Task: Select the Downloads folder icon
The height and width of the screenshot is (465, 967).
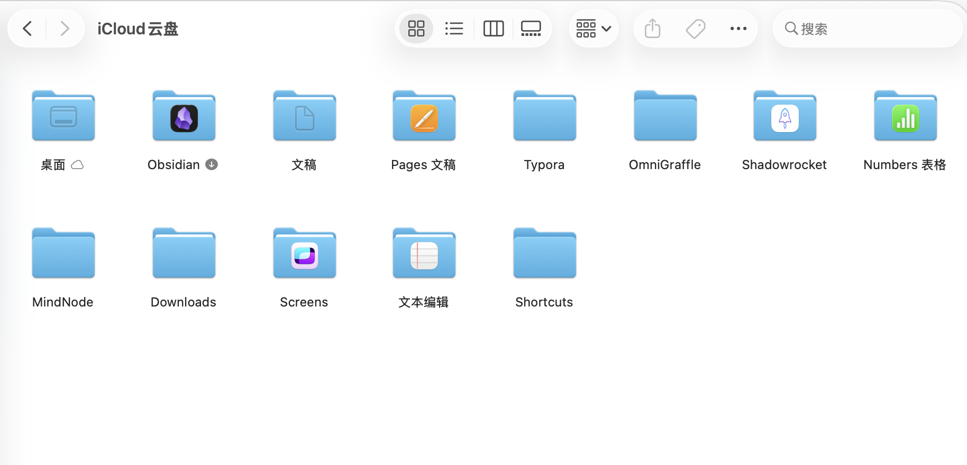Action: [184, 253]
